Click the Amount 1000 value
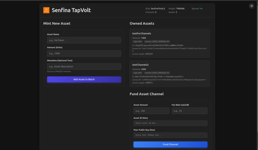Image resolution: width=258 pixels, height=150 pixels. [x=143, y=38]
